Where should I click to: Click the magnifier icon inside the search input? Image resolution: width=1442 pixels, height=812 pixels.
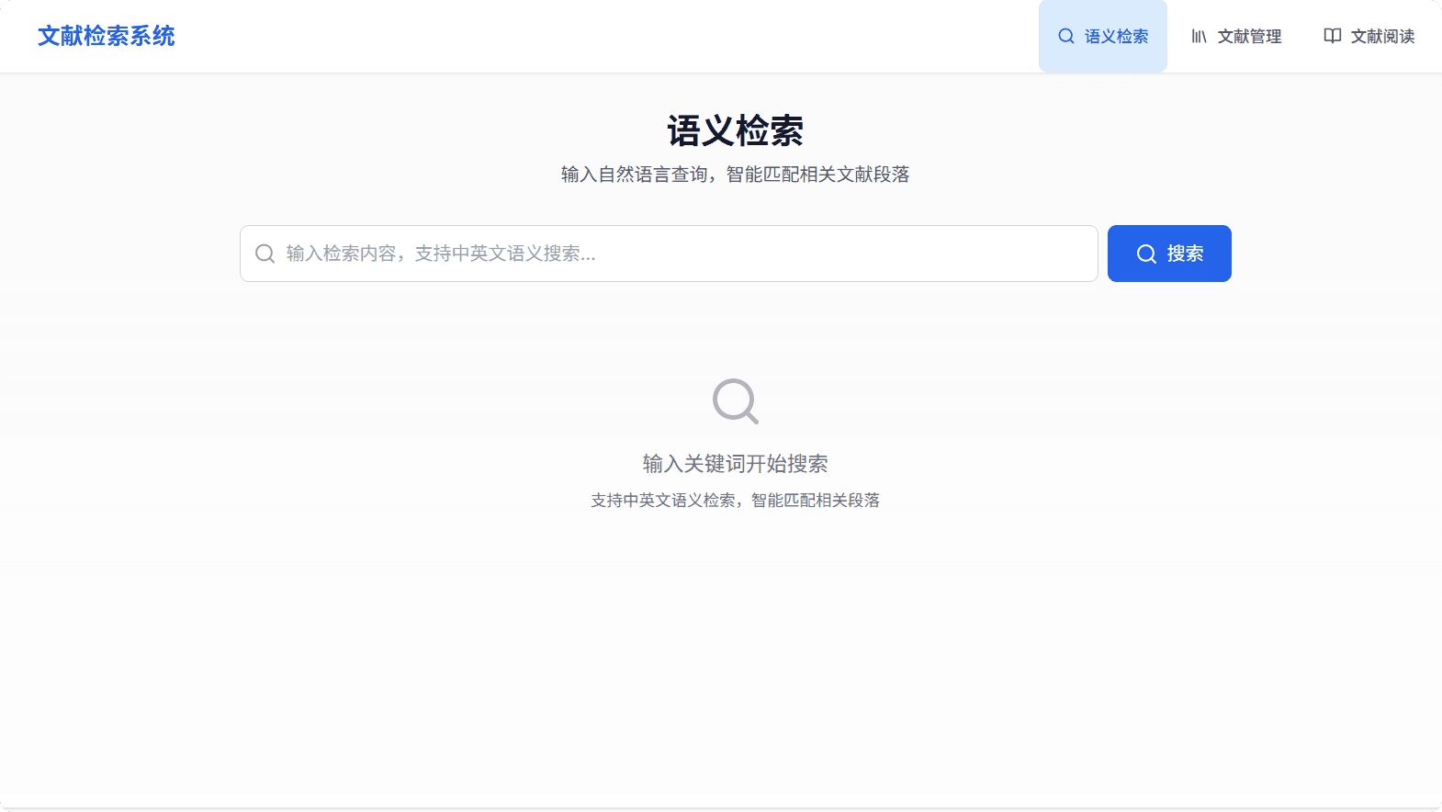point(265,254)
